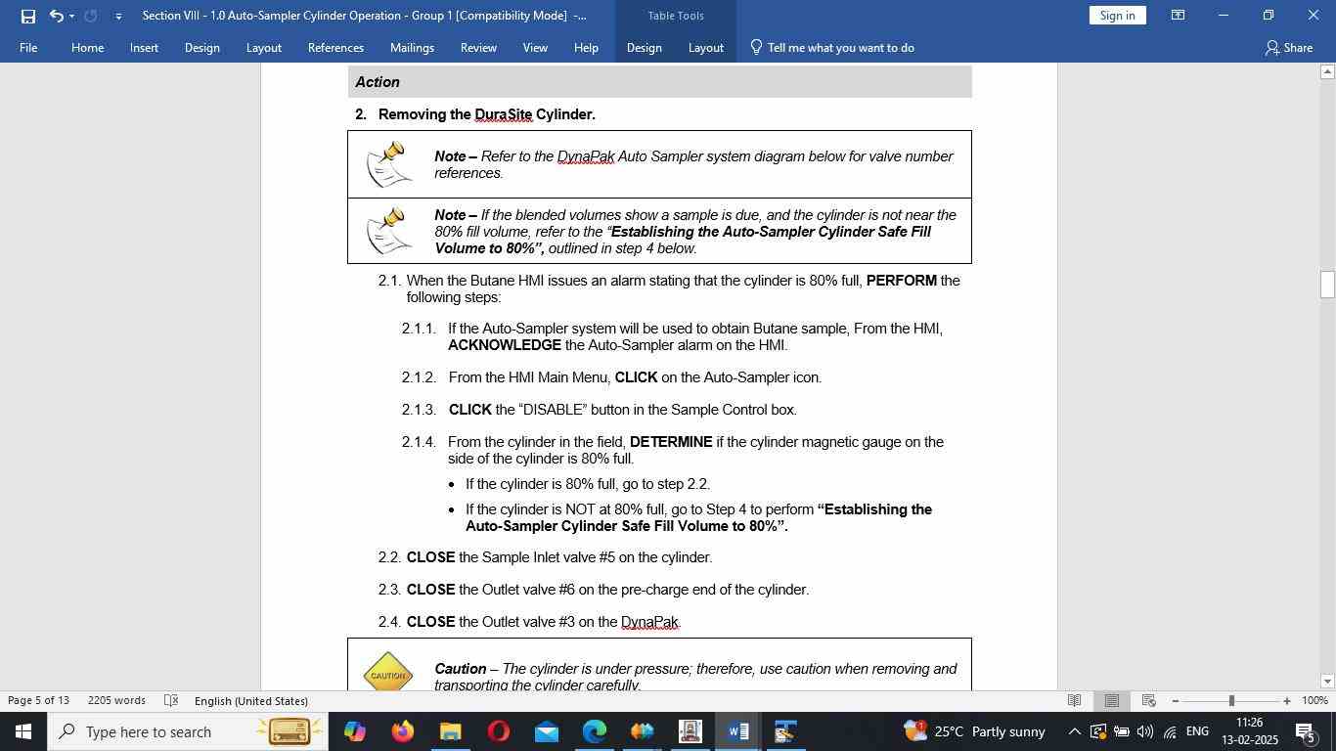The width and height of the screenshot is (1336, 751).
Task: Launch Opera browser from taskbar
Action: 498,731
